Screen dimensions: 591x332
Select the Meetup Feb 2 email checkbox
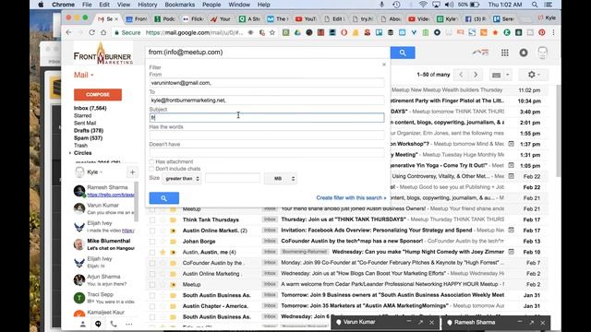pyautogui.click(x=152, y=285)
